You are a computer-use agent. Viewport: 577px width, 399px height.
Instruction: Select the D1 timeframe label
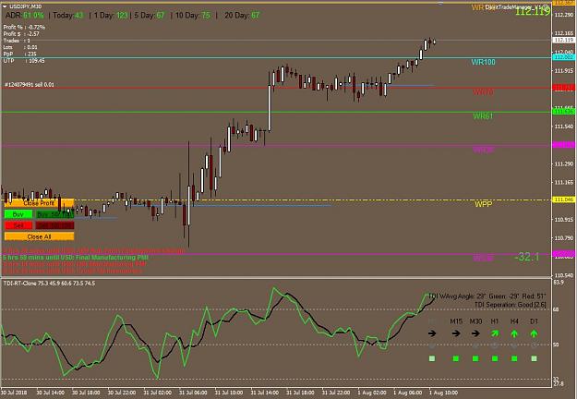pyautogui.click(x=534, y=321)
